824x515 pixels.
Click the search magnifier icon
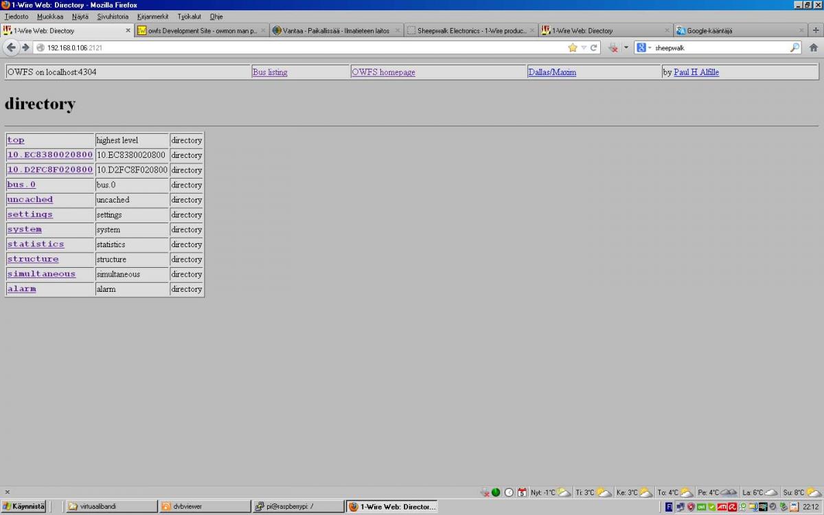794,47
